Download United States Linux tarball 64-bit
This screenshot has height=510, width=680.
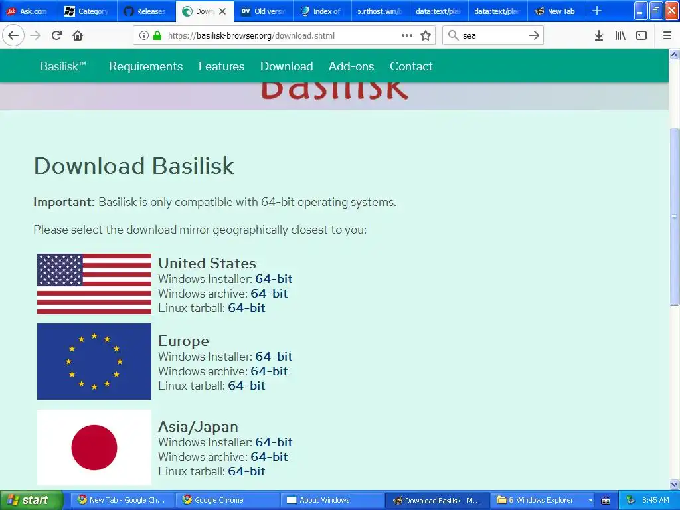tap(247, 308)
